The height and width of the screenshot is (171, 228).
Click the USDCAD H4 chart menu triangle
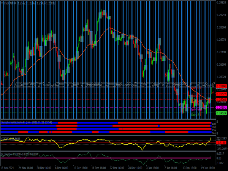[x=2, y=3]
